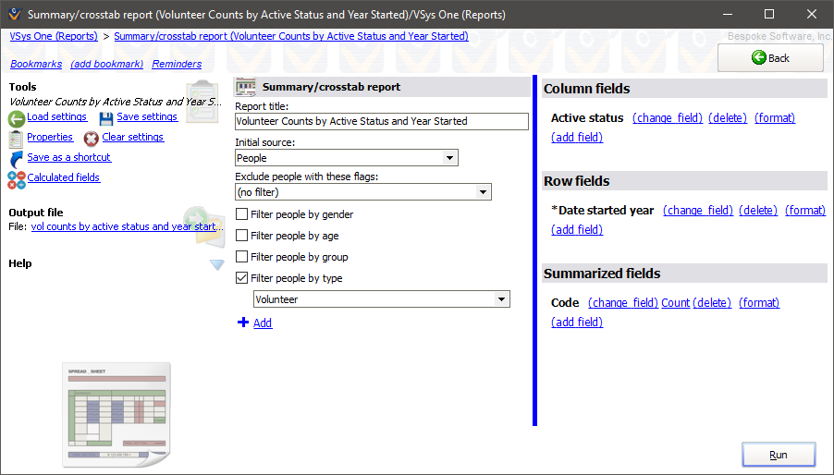Click add field under Row fields
Viewport: 834px width, 475px height.
point(577,229)
